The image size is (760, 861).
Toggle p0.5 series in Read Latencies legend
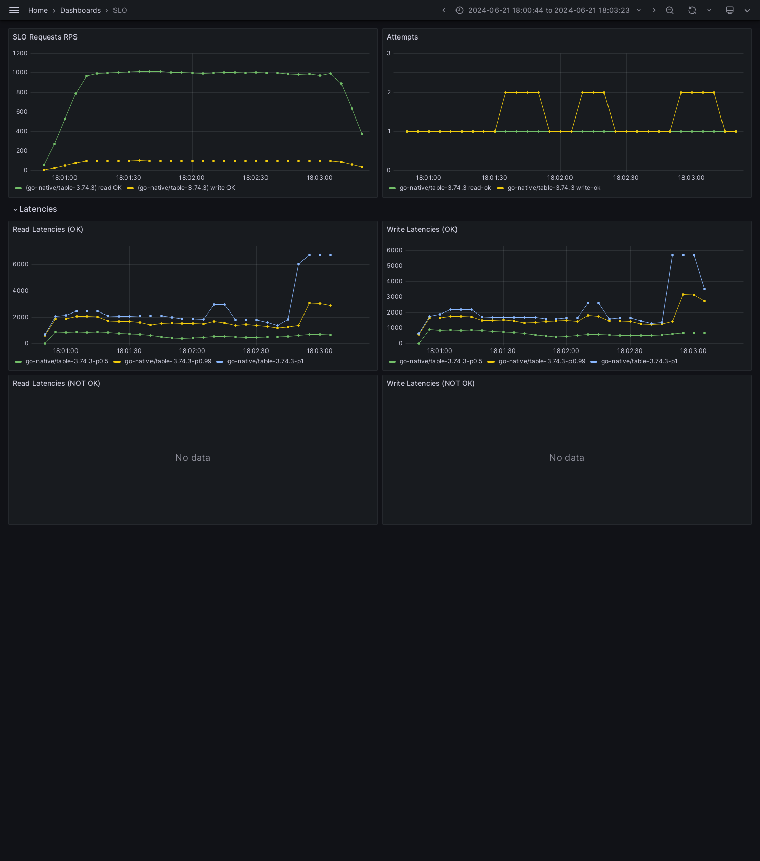[x=67, y=361]
